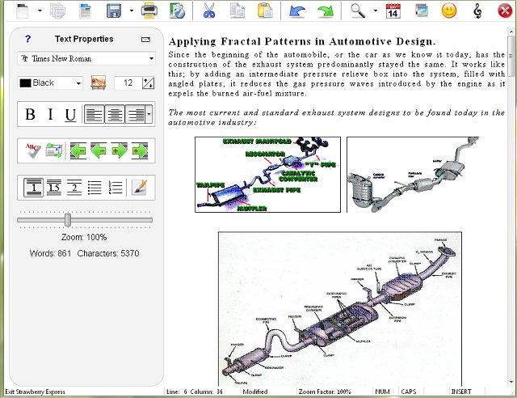Screen dimensions: 517x398
Task: Open dropdown arrow beside new document icon
Action: tap(40, 11)
